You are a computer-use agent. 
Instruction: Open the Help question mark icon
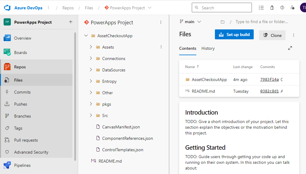[282, 7]
